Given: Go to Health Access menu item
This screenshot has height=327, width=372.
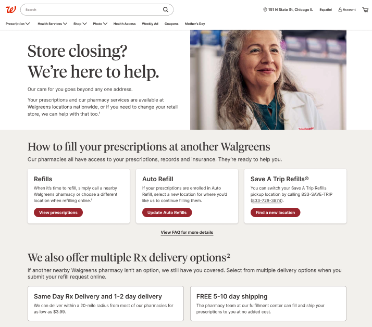Looking at the screenshot, I should (125, 24).
